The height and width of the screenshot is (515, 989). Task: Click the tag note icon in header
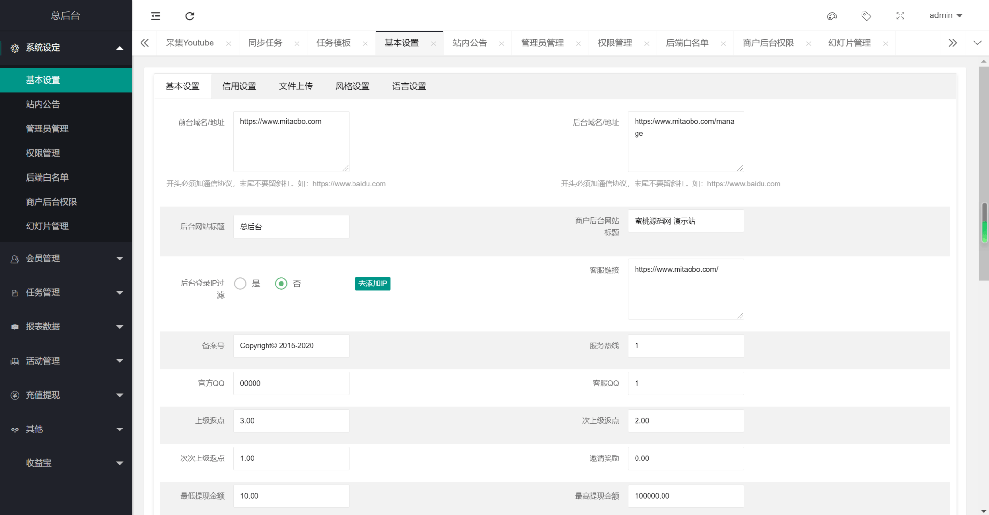[x=866, y=16]
